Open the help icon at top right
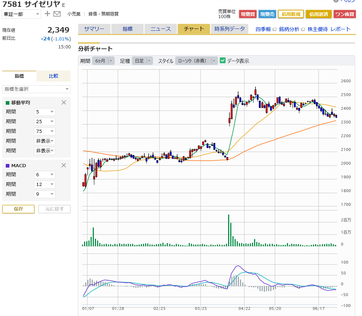362x316 pixels. click(336, 1)
